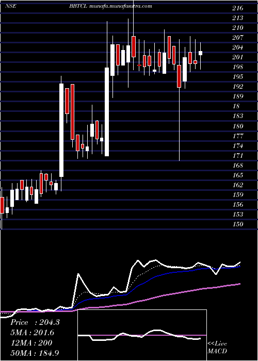
Task: Click the 177 price axis label
Action: coord(238,136)
